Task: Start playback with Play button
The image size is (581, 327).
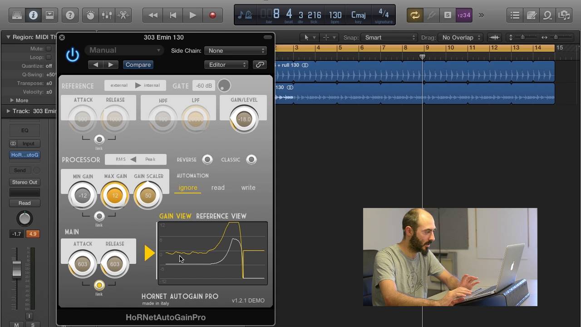Action: pyautogui.click(x=192, y=15)
